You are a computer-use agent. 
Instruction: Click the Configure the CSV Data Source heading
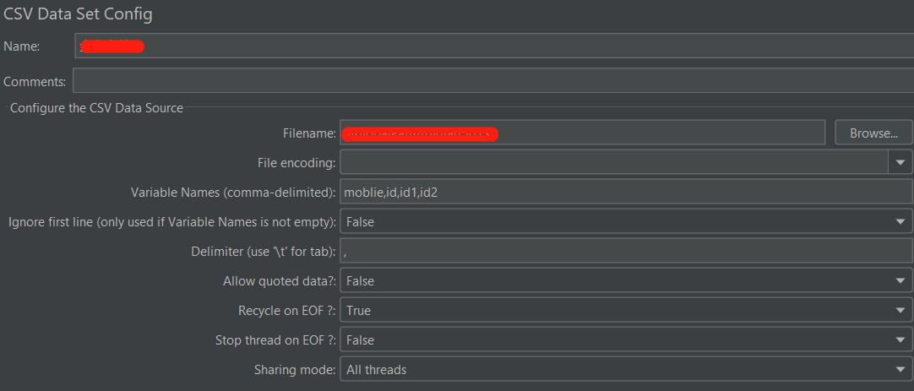tap(96, 108)
